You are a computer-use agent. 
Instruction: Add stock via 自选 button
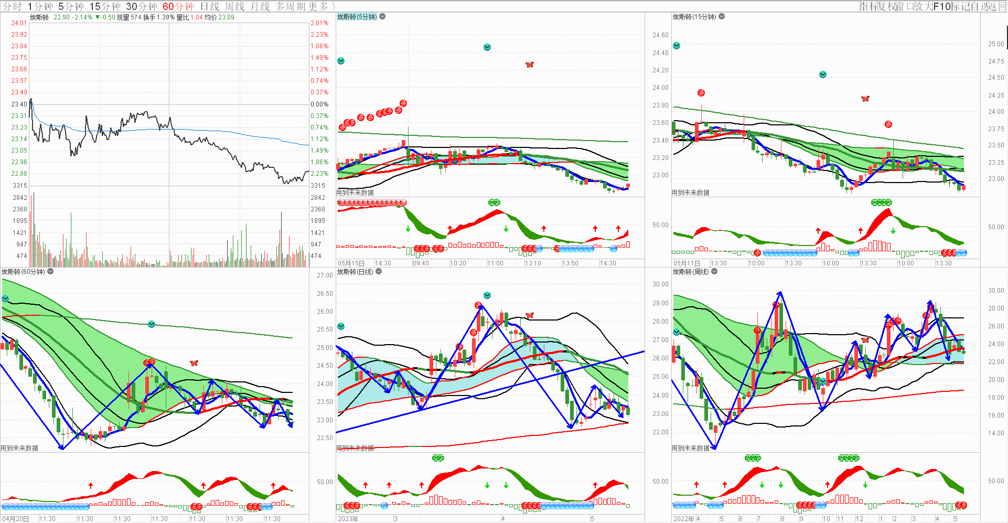tap(979, 6)
